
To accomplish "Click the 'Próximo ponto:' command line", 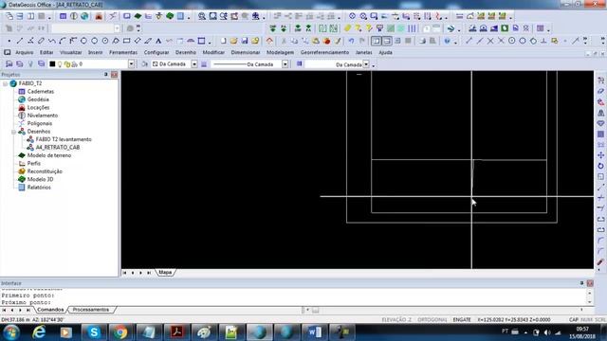I will point(26,302).
